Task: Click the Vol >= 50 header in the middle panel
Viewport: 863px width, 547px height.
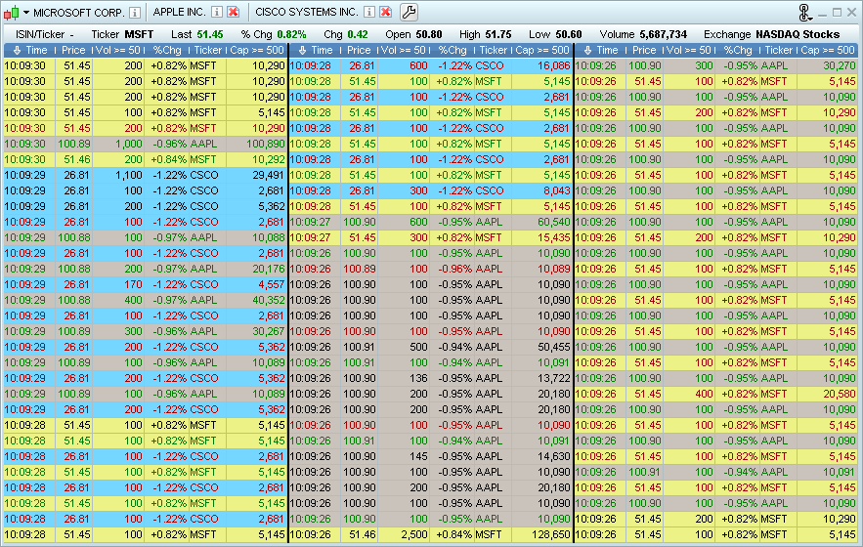Action: (x=404, y=50)
